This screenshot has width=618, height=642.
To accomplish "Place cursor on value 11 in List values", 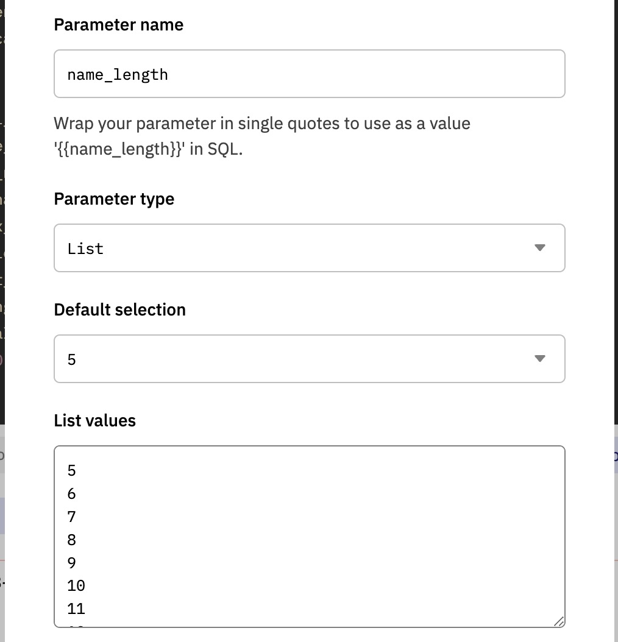I will pos(76,609).
